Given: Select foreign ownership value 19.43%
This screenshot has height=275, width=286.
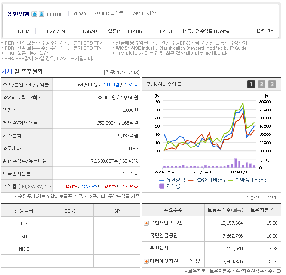Looking at the screenshot, I should [x=130, y=174].
